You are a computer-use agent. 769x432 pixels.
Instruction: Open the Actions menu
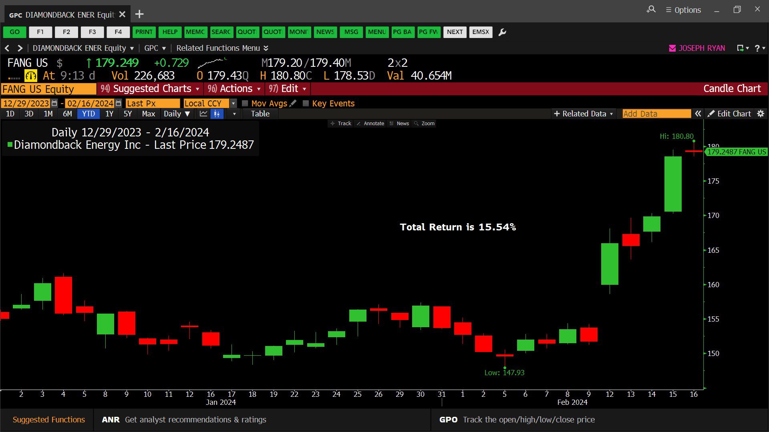(x=234, y=89)
